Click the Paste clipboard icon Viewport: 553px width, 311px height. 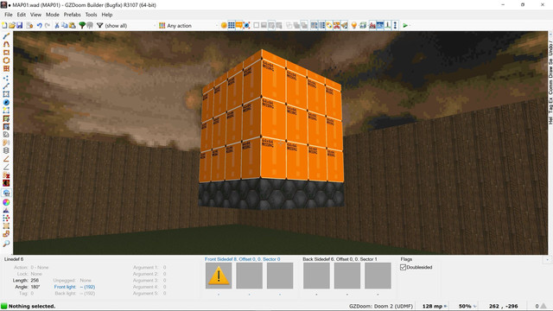(x=73, y=25)
